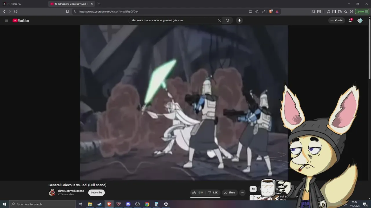
Task: Open the Create video button
Action: pos(337,21)
